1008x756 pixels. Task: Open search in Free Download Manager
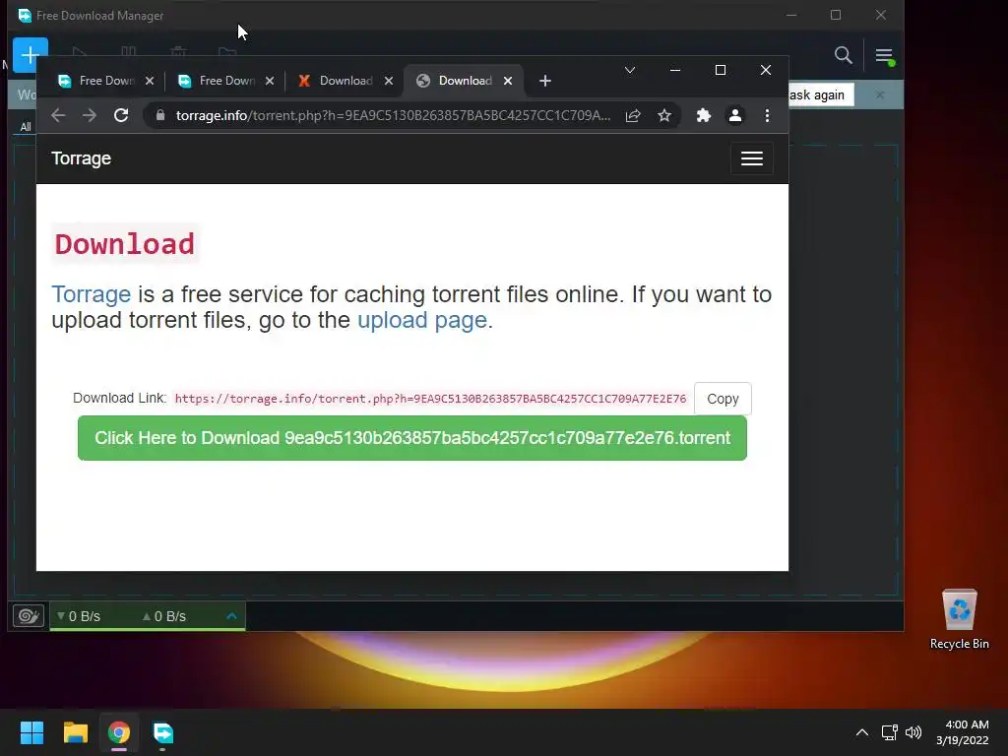[843, 55]
